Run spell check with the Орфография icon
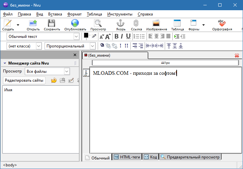243x169 pixels. click(x=222, y=23)
